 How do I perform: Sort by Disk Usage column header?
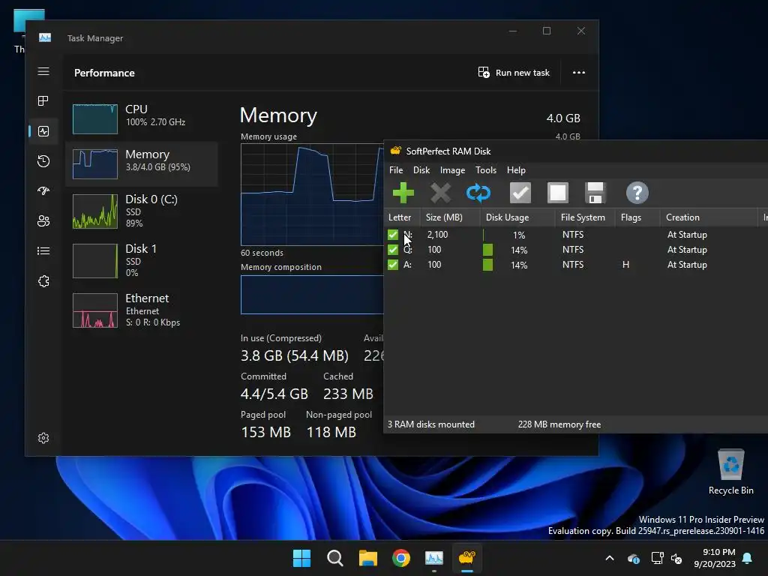pos(517,217)
